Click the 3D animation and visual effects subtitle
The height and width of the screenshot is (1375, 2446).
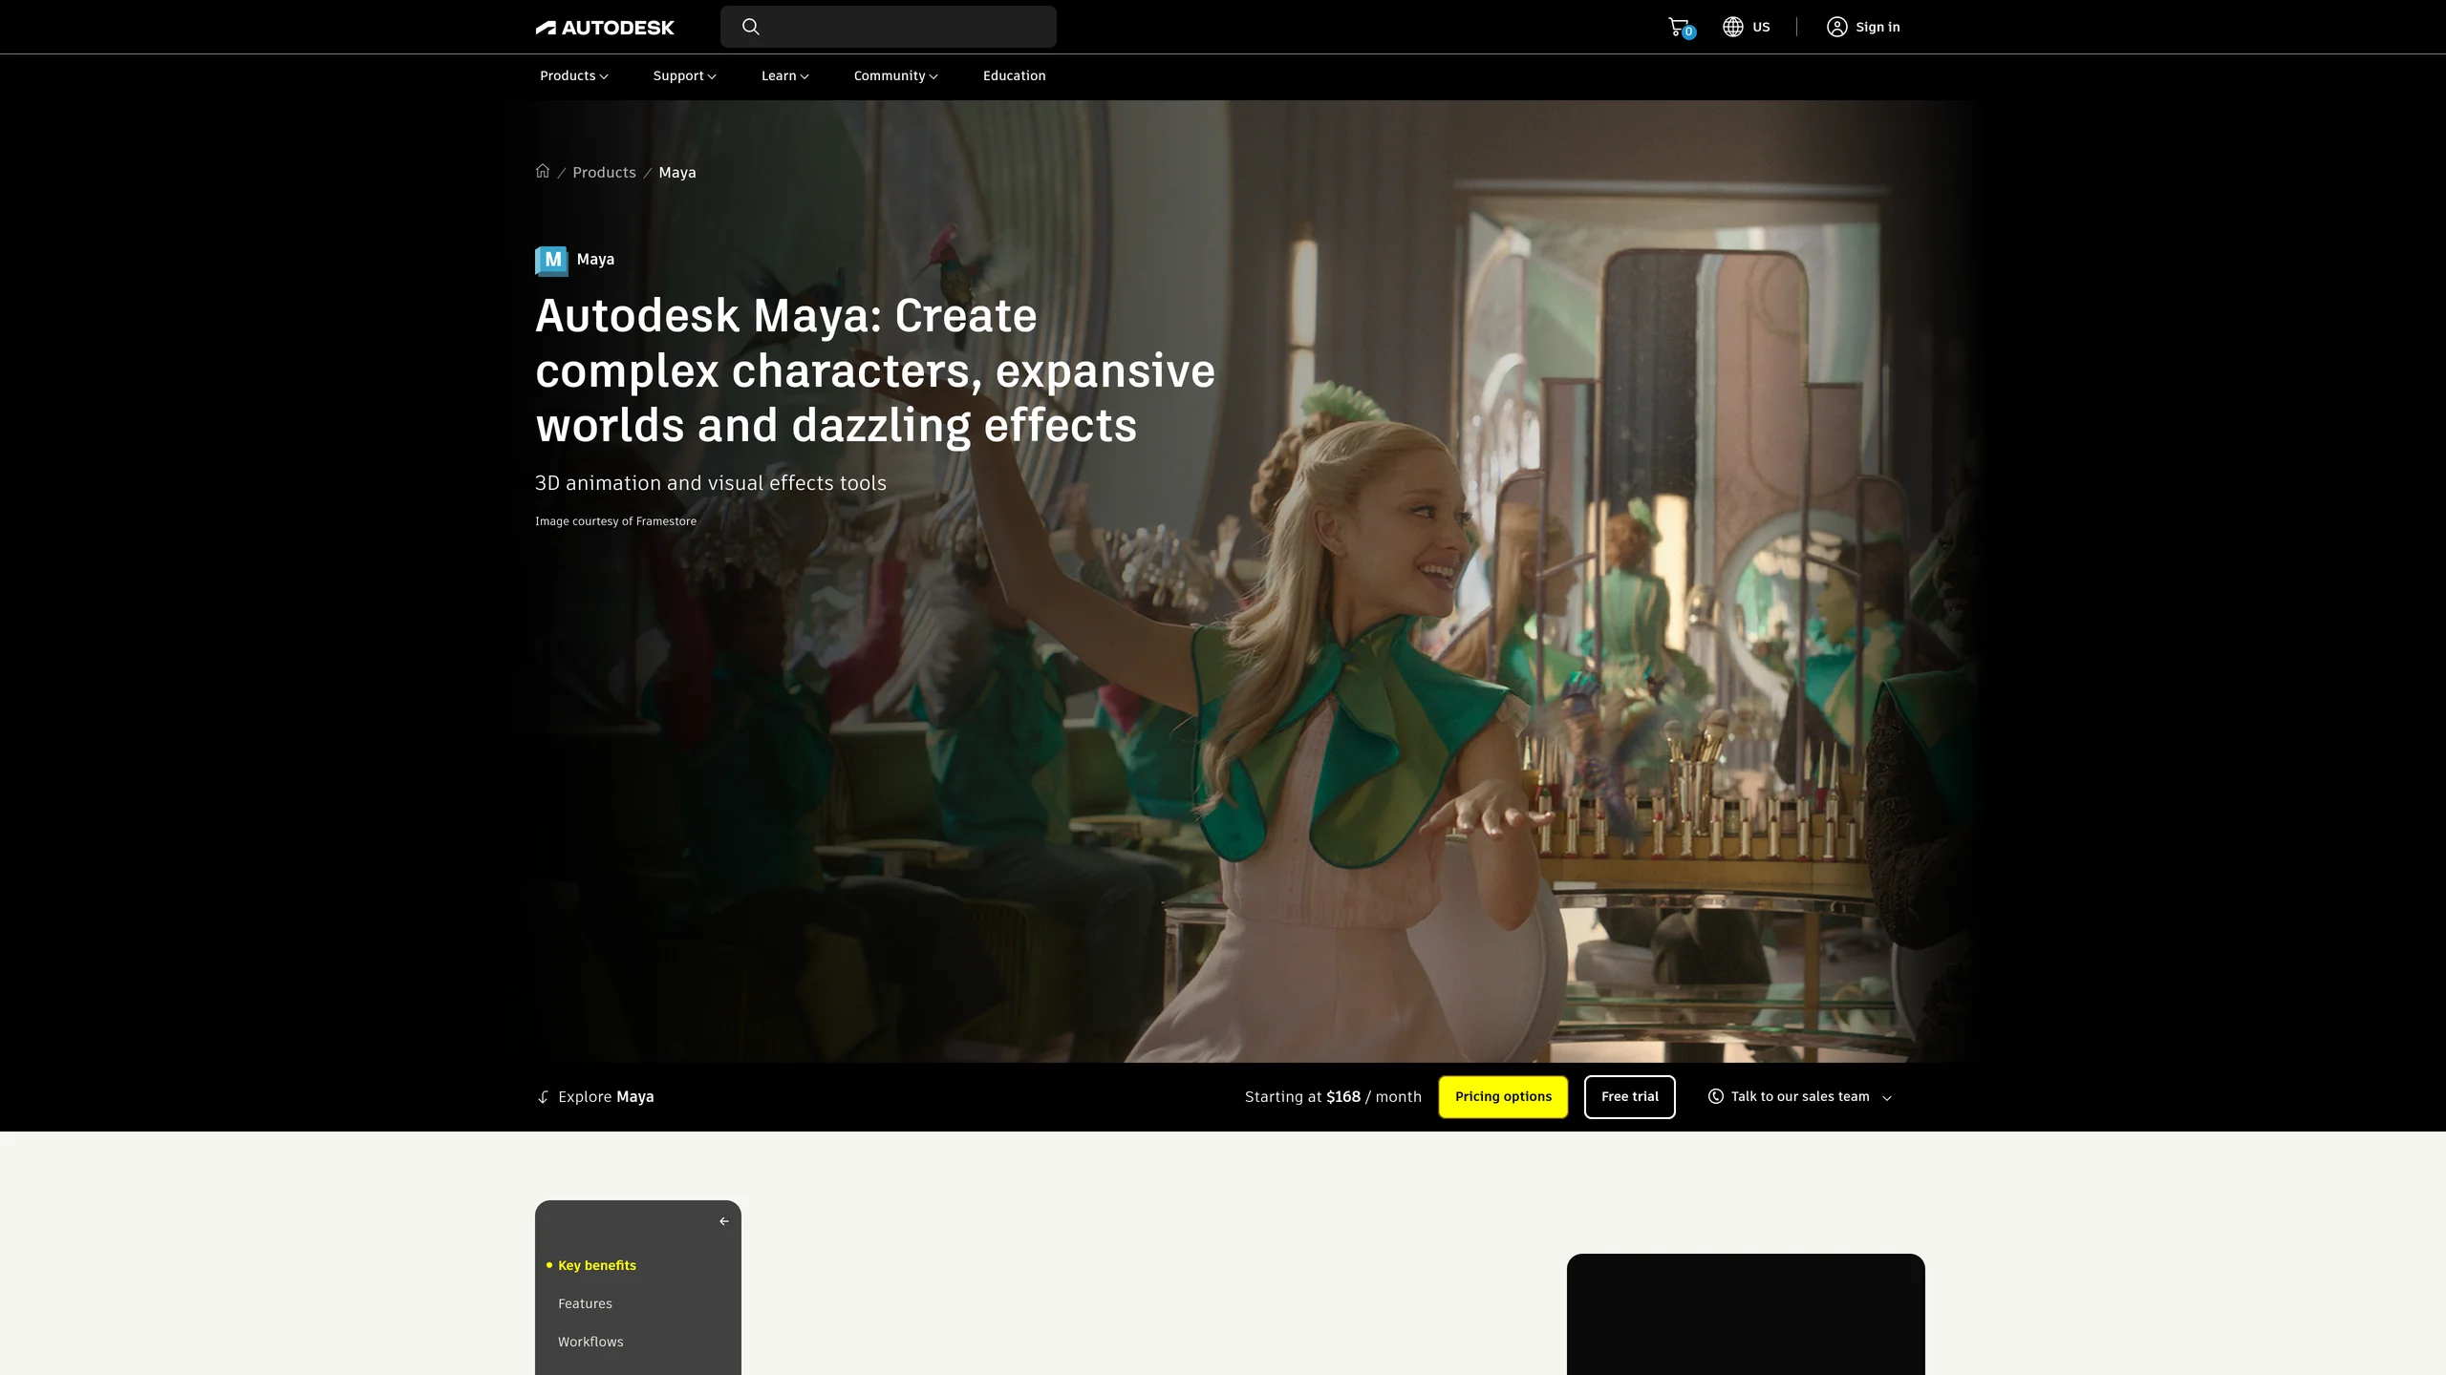(711, 483)
